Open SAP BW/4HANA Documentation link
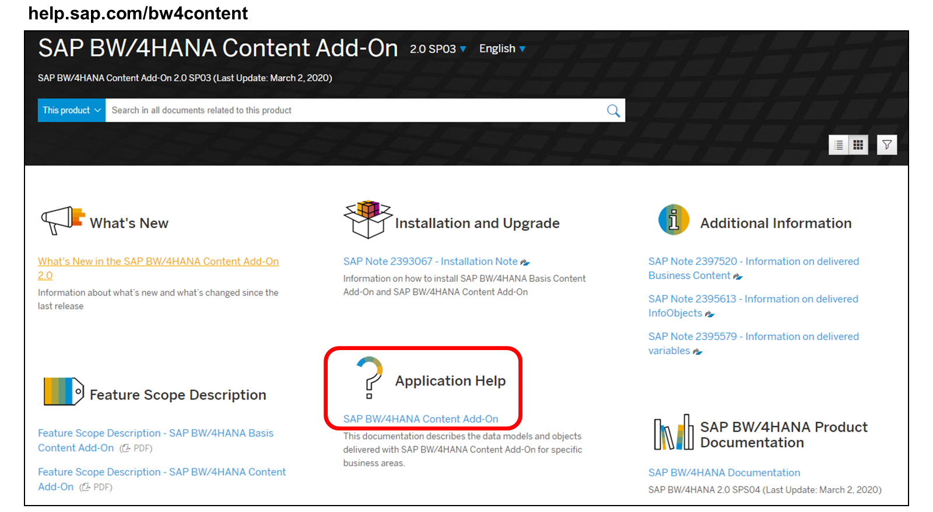Screen dimensions: 933x512 [x=724, y=472]
